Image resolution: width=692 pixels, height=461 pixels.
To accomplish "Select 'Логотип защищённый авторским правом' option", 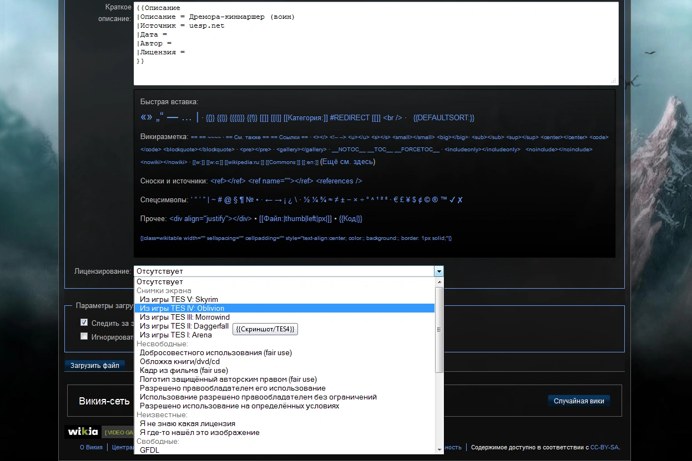I will click(285, 379).
